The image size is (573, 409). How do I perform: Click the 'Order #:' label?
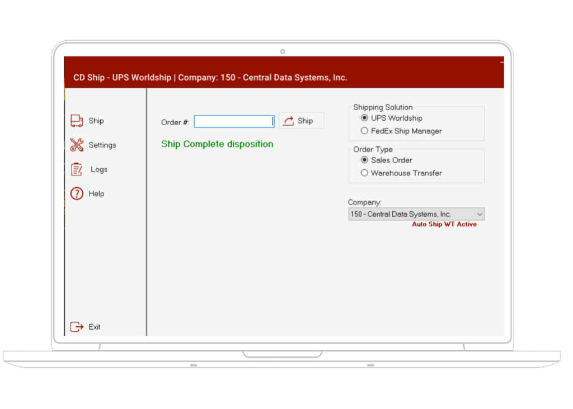(x=175, y=122)
